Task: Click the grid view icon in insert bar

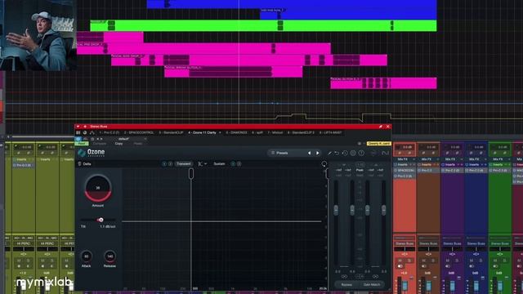Action: coord(78,132)
